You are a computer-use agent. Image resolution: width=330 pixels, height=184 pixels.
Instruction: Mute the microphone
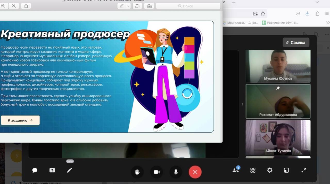(x=176, y=172)
